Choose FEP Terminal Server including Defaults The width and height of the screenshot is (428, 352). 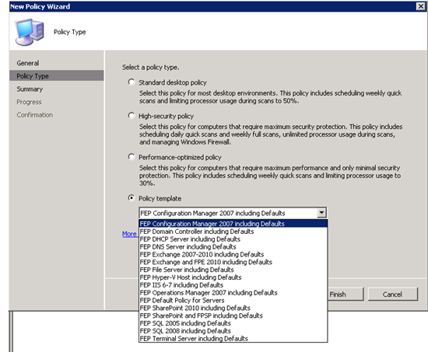[233, 338]
